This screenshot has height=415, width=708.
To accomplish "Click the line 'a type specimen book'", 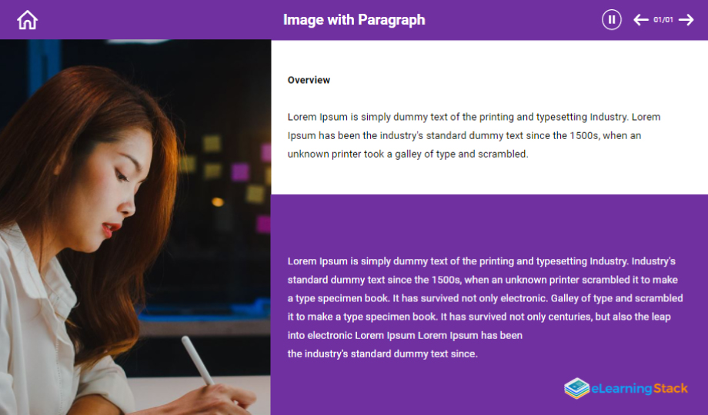I will click(x=486, y=298).
